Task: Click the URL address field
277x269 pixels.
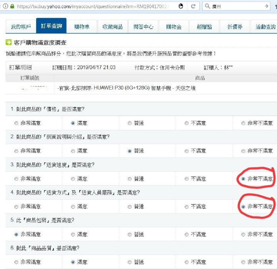Action: tap(93, 7)
